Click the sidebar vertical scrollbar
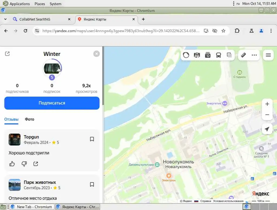Screen dimensions: 277x210 pos(103,76)
